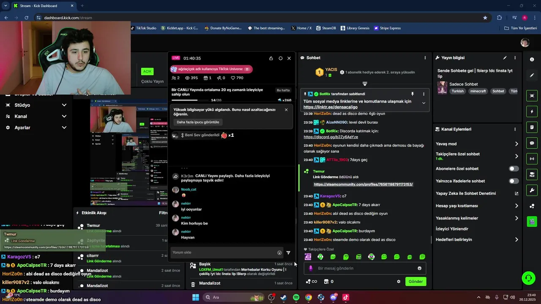Click the green AÇIK status button
The image size is (541, 304).
click(147, 71)
